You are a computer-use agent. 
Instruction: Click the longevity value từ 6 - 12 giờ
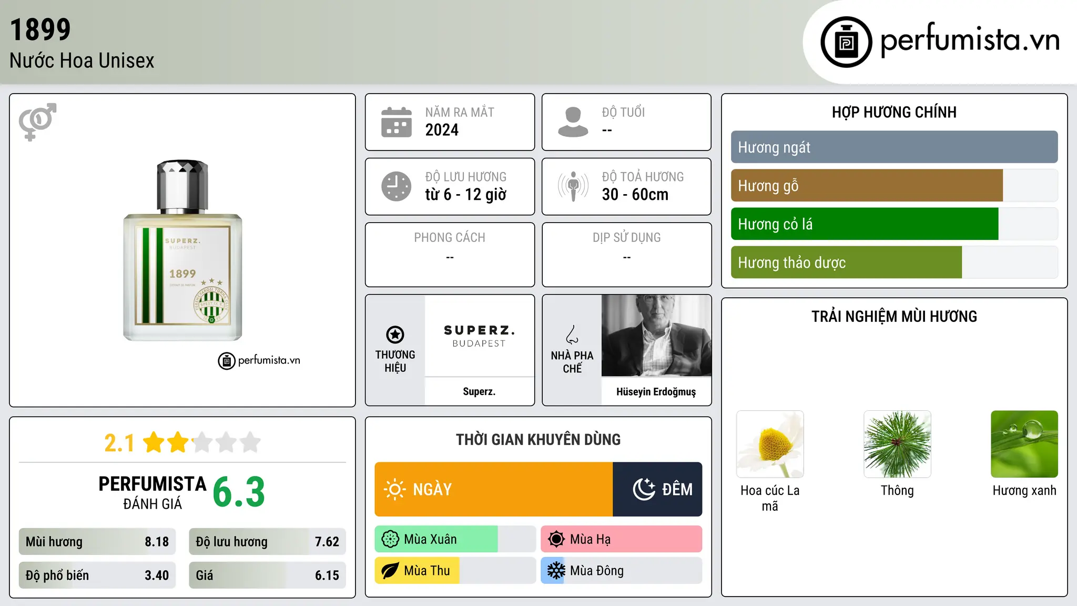coord(465,195)
